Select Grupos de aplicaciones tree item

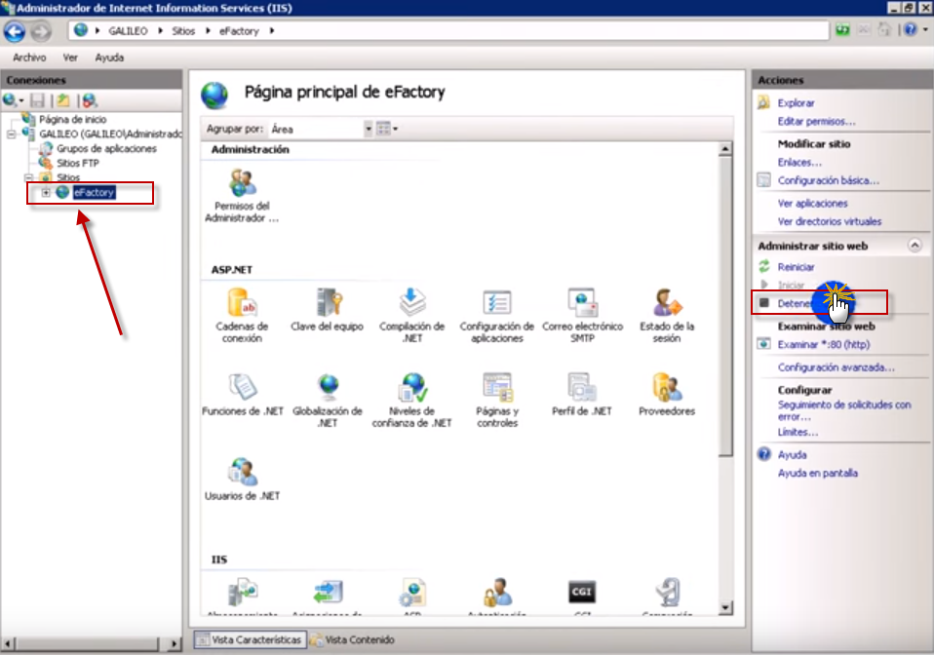(106, 148)
